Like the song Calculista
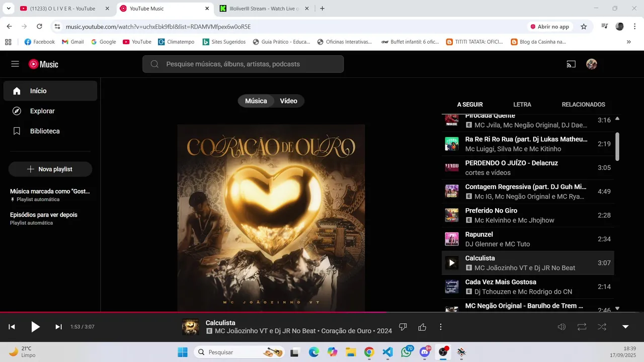This screenshot has height=362, width=644. pos(422,327)
